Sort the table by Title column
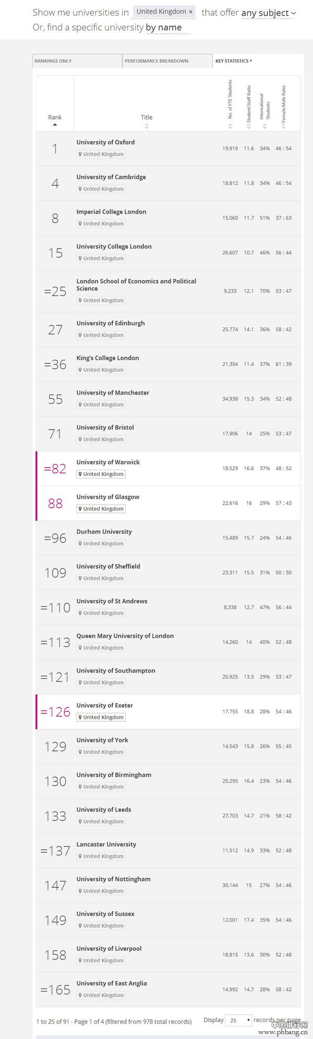The width and height of the screenshot is (313, 1039). pyautogui.click(x=147, y=120)
